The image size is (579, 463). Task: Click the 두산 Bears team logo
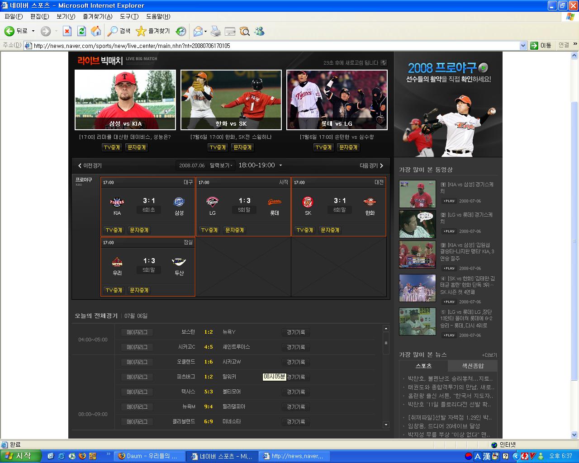(x=179, y=262)
